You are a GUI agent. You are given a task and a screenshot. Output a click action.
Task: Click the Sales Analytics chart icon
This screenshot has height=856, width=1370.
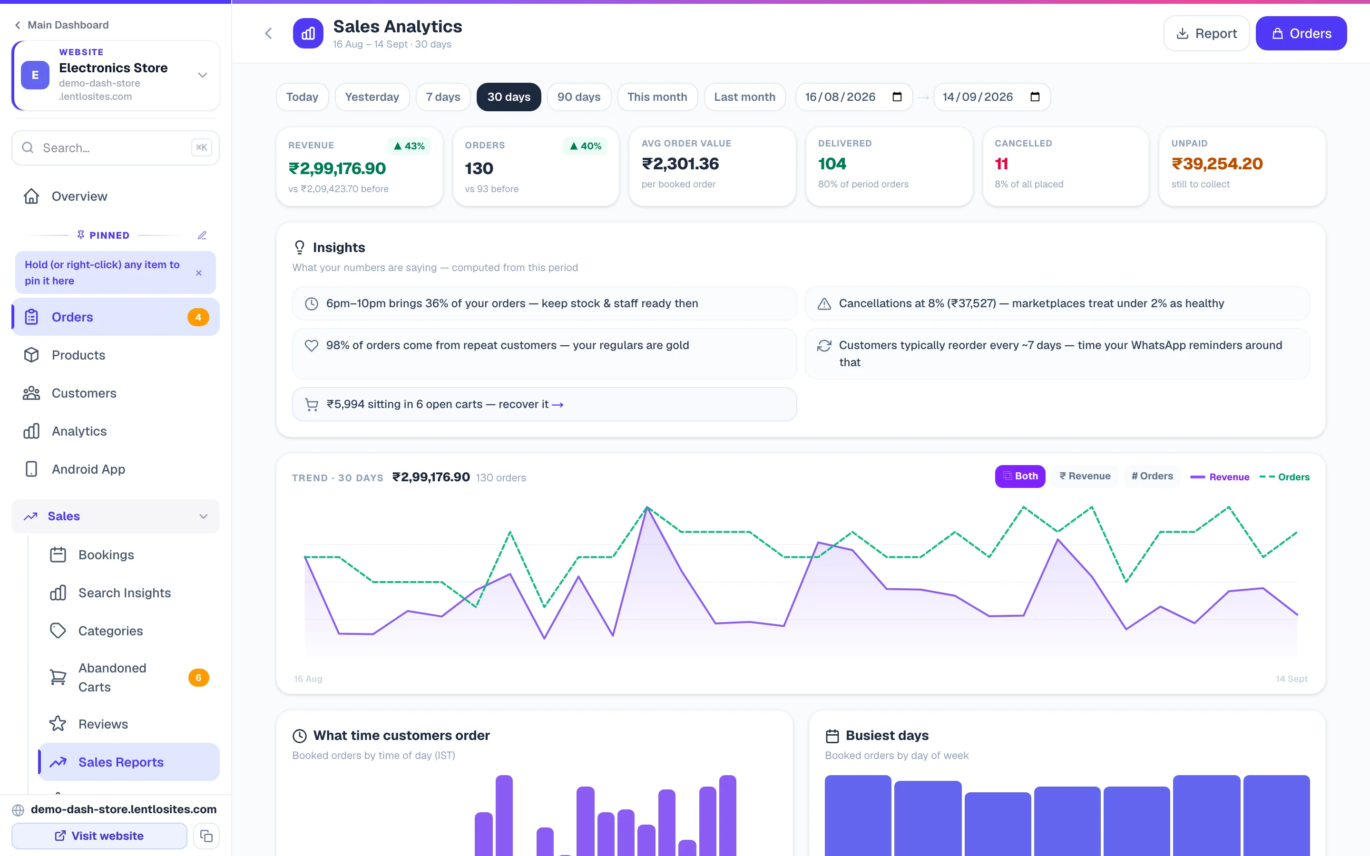click(x=308, y=33)
